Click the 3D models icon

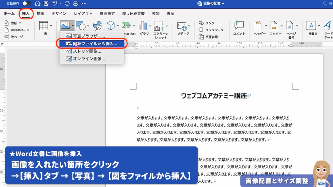[111, 24]
